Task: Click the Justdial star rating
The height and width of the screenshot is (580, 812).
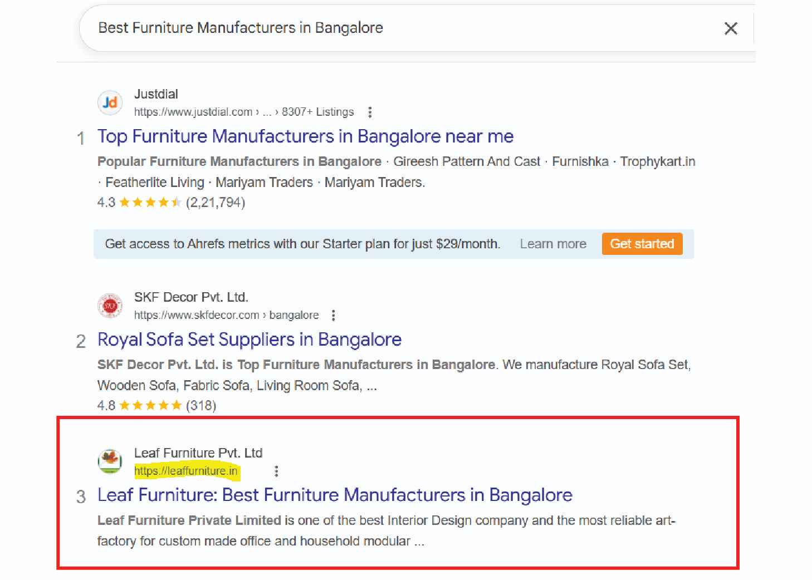Action: 150,203
